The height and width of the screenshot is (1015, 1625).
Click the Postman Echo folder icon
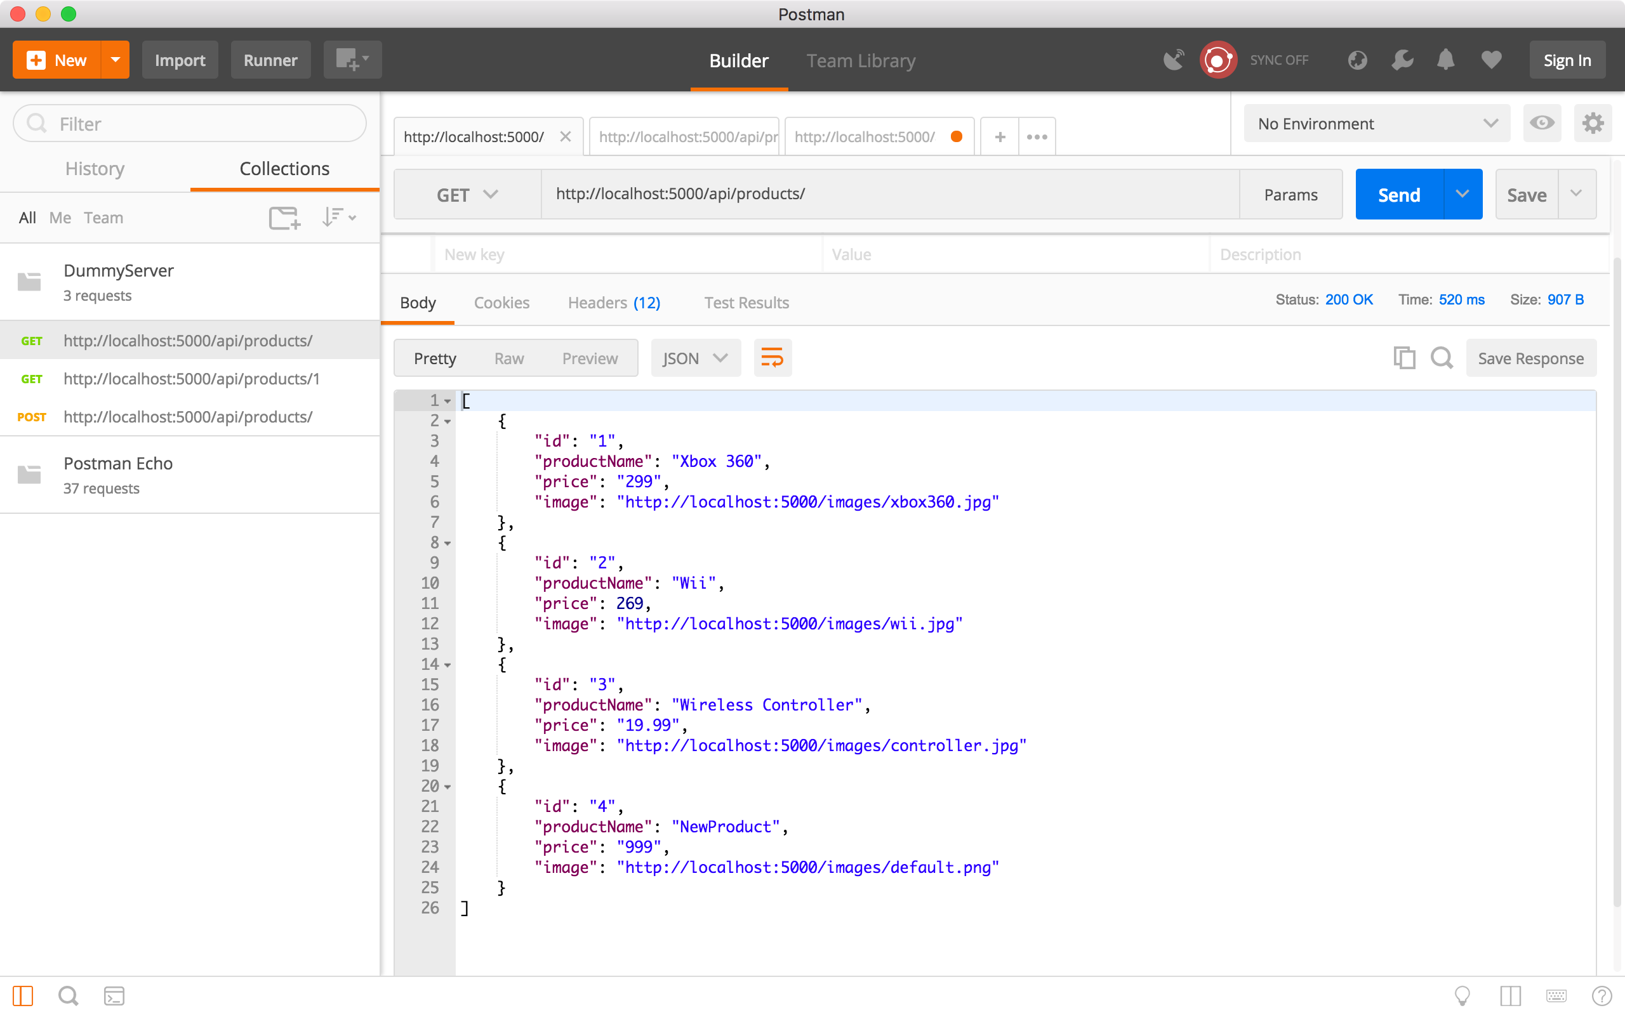pyautogui.click(x=30, y=474)
